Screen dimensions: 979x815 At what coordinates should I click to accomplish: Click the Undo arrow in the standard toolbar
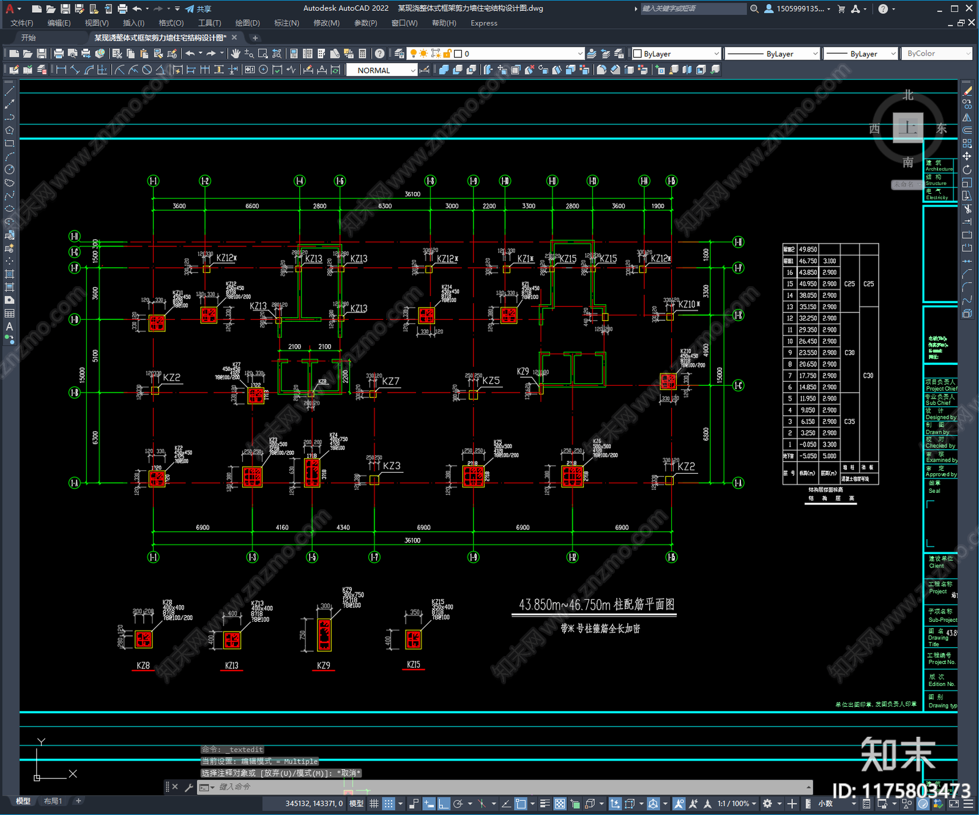190,54
